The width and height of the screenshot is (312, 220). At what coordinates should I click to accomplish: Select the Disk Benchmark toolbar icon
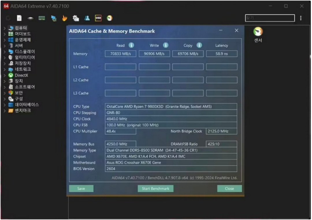point(30,18)
